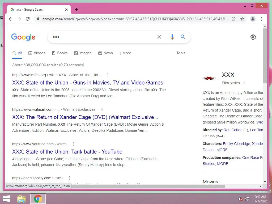Open File Explorer from taskbar
The width and height of the screenshot is (272, 204).
coord(21,199)
